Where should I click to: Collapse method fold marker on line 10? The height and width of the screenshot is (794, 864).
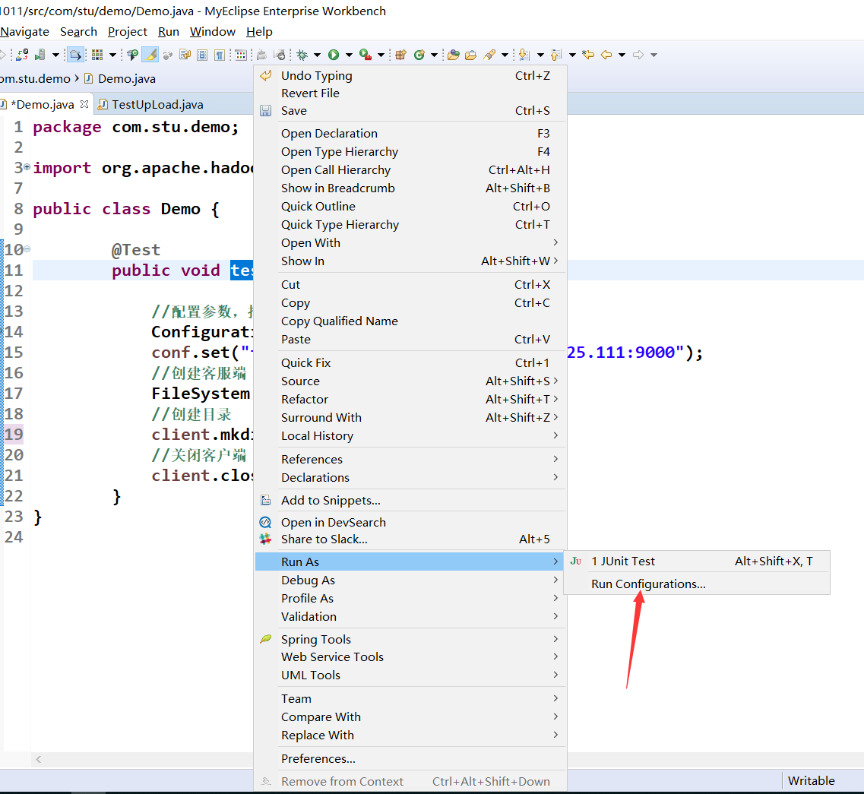27,249
